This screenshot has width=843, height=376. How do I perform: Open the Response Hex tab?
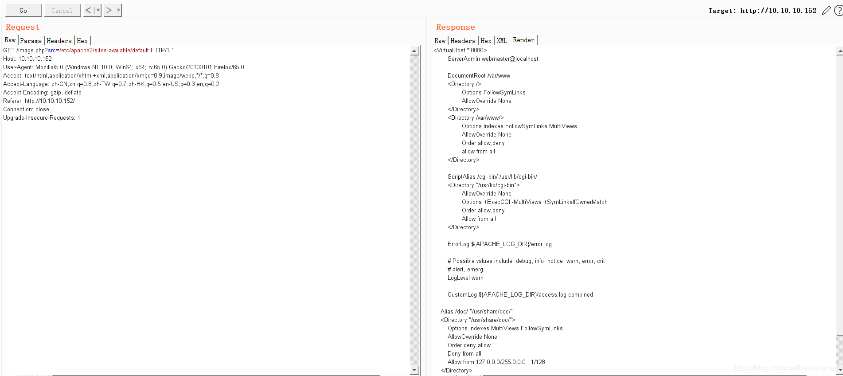[x=486, y=40]
